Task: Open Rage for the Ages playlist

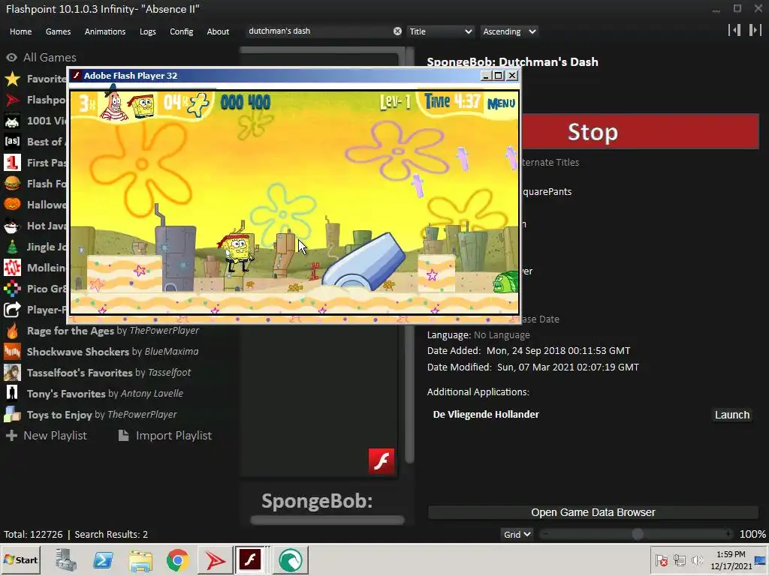Action: 113,331
